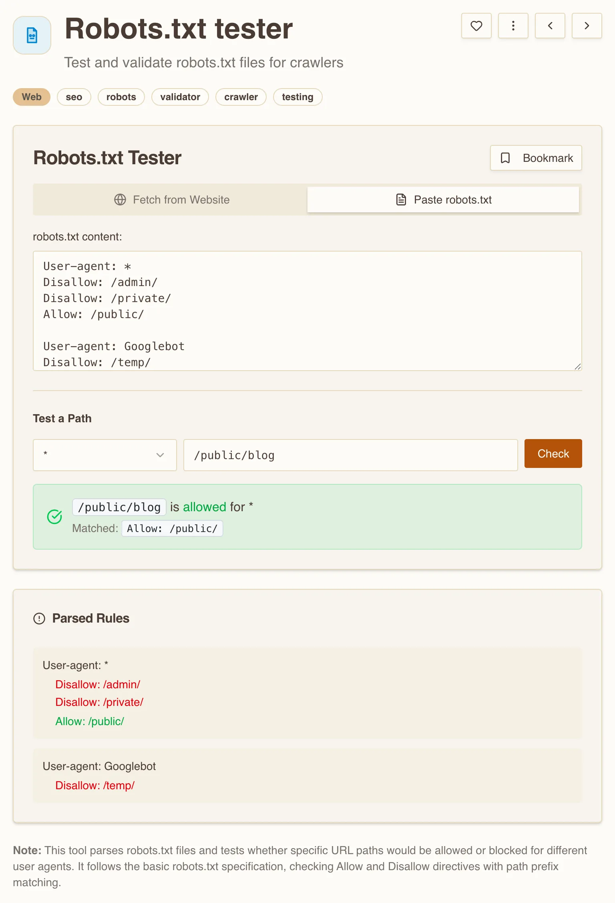Click the Parsed Rules heading
615x903 pixels.
90,618
